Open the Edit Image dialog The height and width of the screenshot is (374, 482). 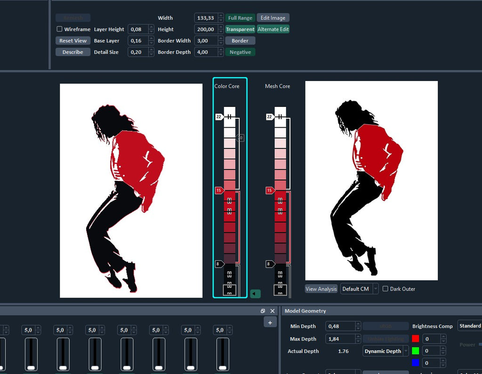coord(273,18)
